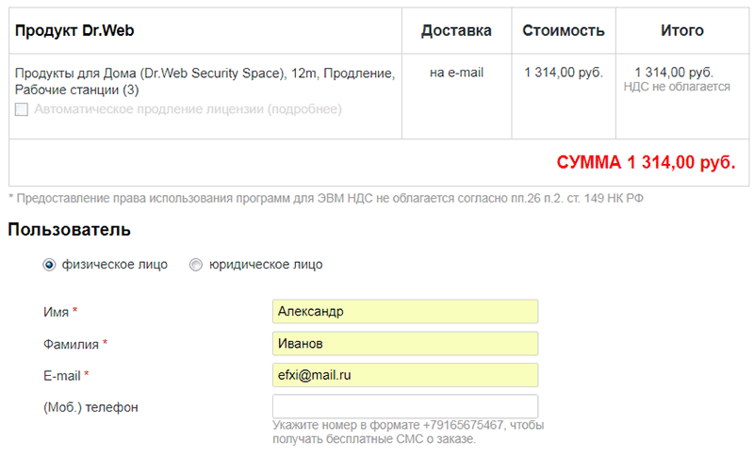Image resolution: width=754 pixels, height=457 pixels.
Task: Click the red "СУММА 1 314,00 руб." total
Action: tap(646, 163)
